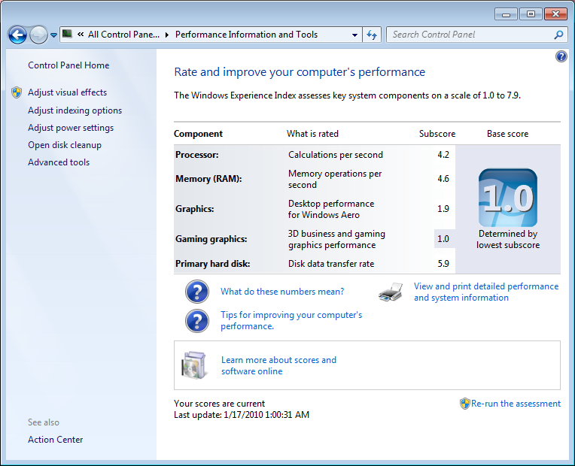Open Adjust power settings

(71, 128)
